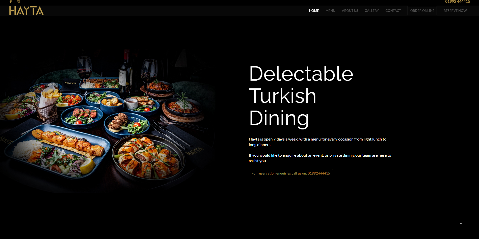Open the Facebook social icon
Image resolution: width=479 pixels, height=239 pixels.
11,2
